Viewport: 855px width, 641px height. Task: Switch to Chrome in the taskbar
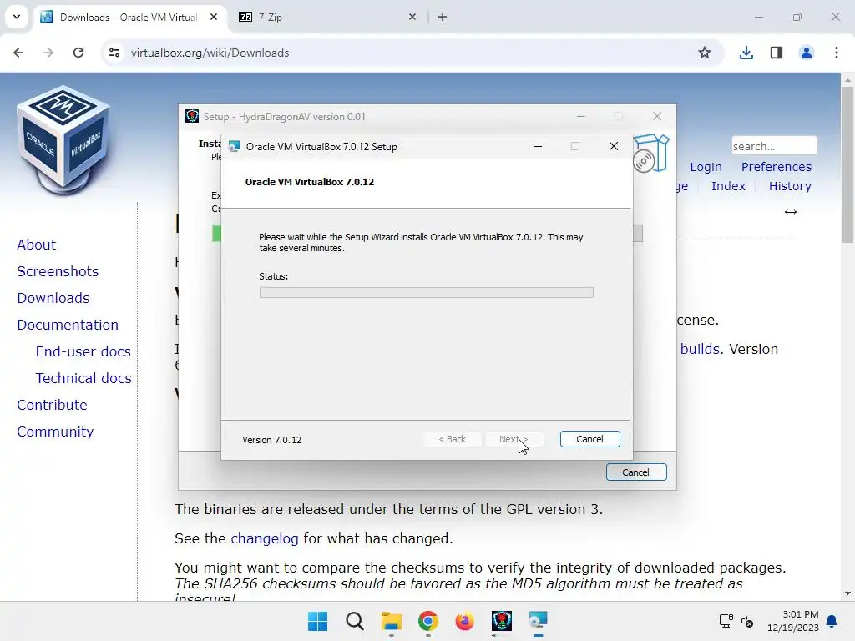428,621
